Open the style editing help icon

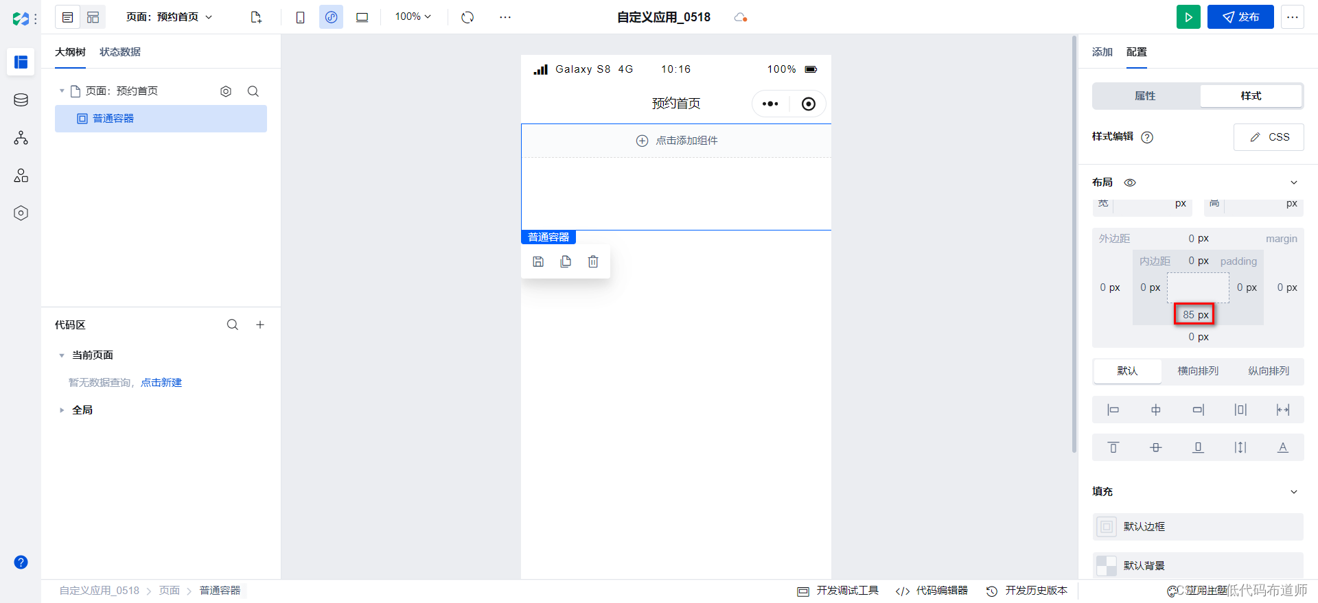[1147, 137]
